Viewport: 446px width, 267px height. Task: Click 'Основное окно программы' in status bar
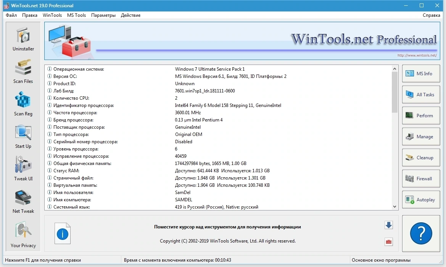click(x=381, y=260)
